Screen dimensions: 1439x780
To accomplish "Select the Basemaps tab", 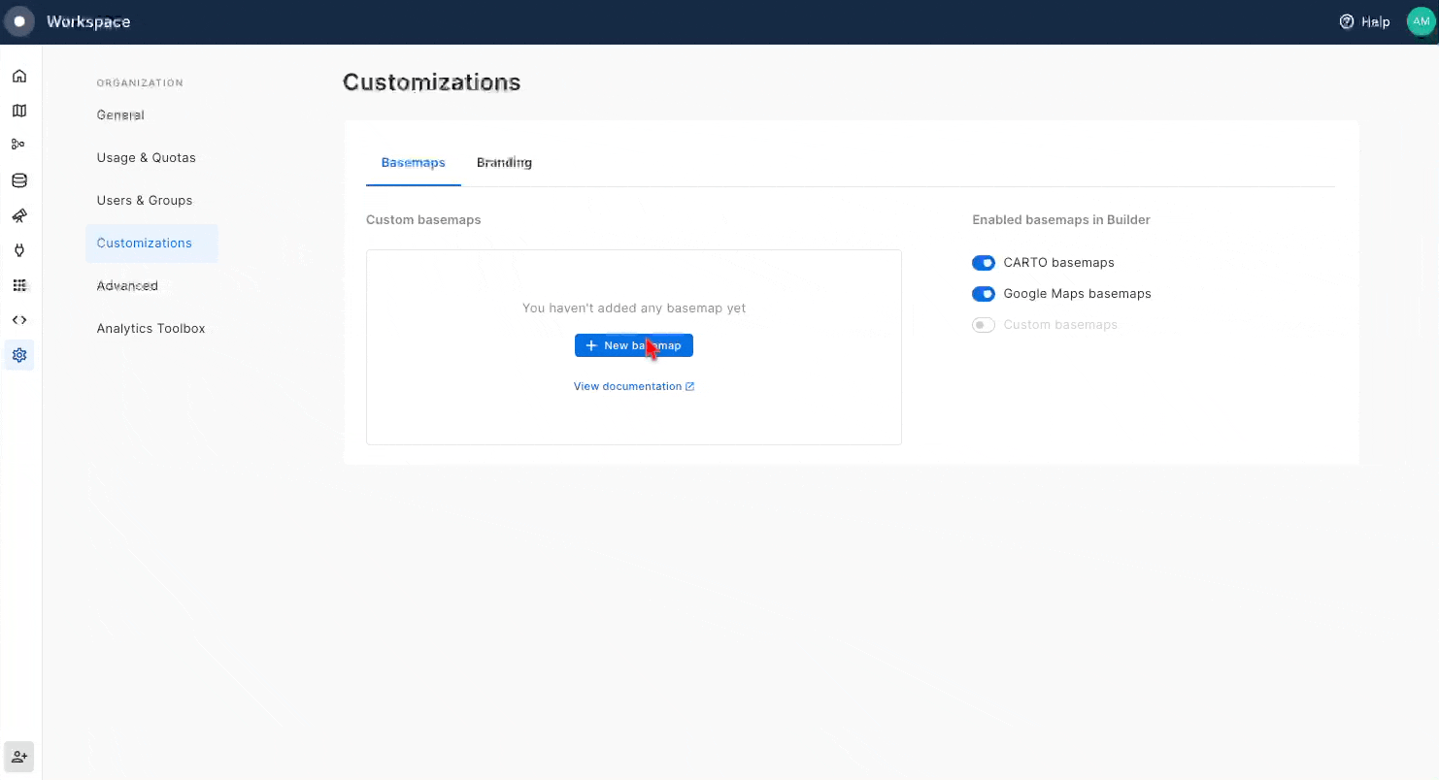I will click(413, 163).
